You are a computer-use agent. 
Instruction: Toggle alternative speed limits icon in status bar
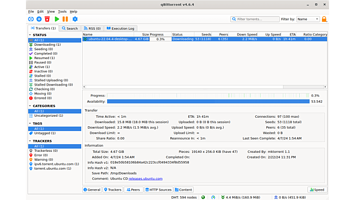(213, 197)
